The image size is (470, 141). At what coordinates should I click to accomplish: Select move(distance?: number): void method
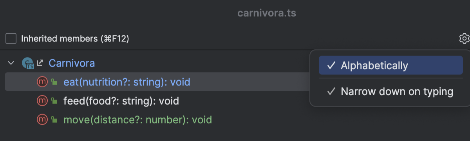point(137,120)
